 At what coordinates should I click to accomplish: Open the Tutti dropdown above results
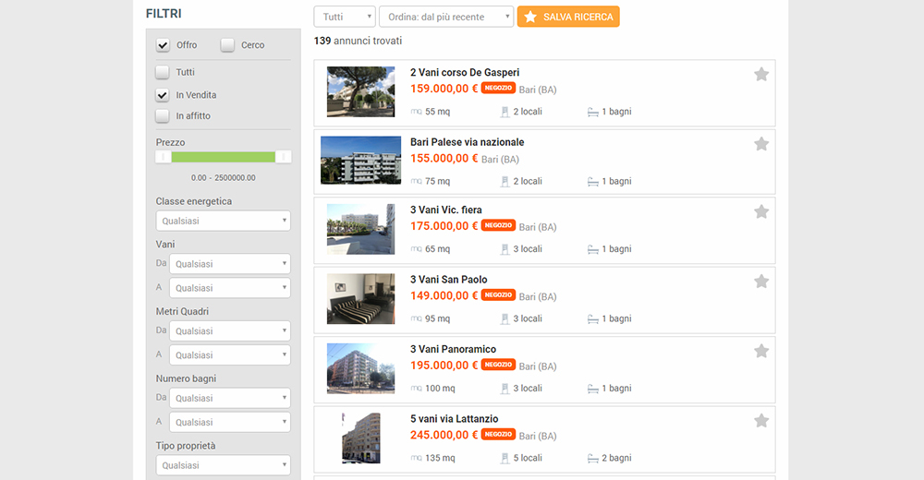tap(345, 17)
